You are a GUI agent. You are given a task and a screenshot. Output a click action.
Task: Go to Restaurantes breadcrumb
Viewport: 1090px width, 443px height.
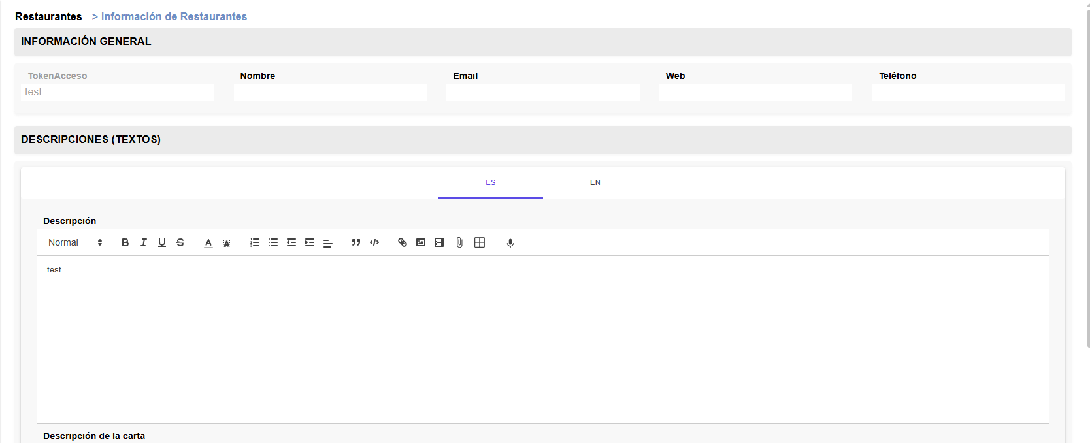coord(48,16)
